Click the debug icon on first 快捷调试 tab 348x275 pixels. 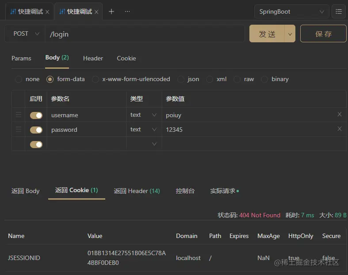(13, 11)
